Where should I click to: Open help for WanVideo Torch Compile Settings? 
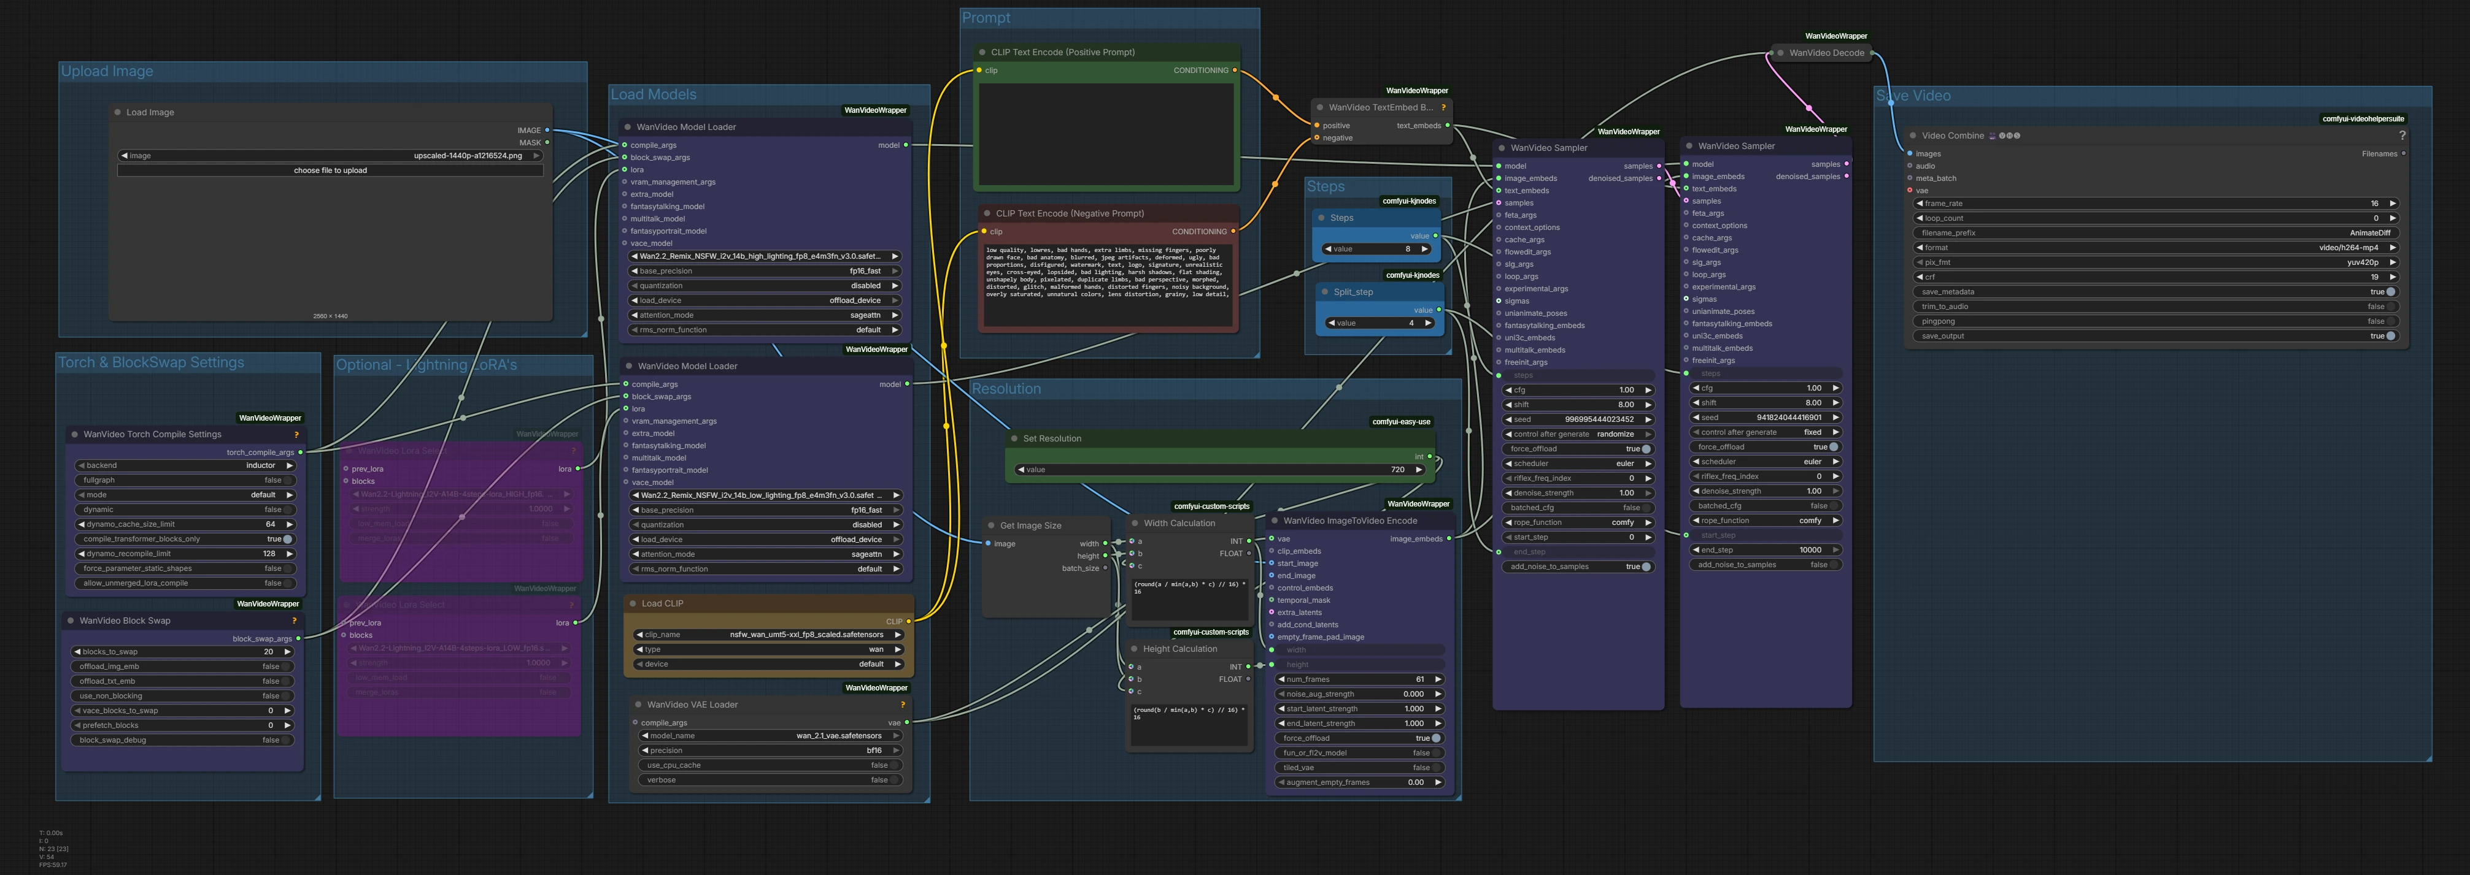click(296, 434)
